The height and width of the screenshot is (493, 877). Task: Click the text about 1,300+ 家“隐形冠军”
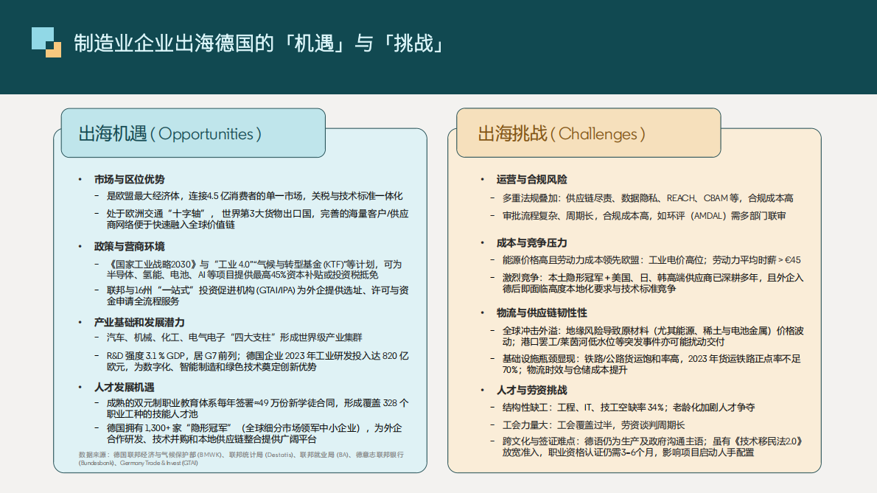(254, 434)
